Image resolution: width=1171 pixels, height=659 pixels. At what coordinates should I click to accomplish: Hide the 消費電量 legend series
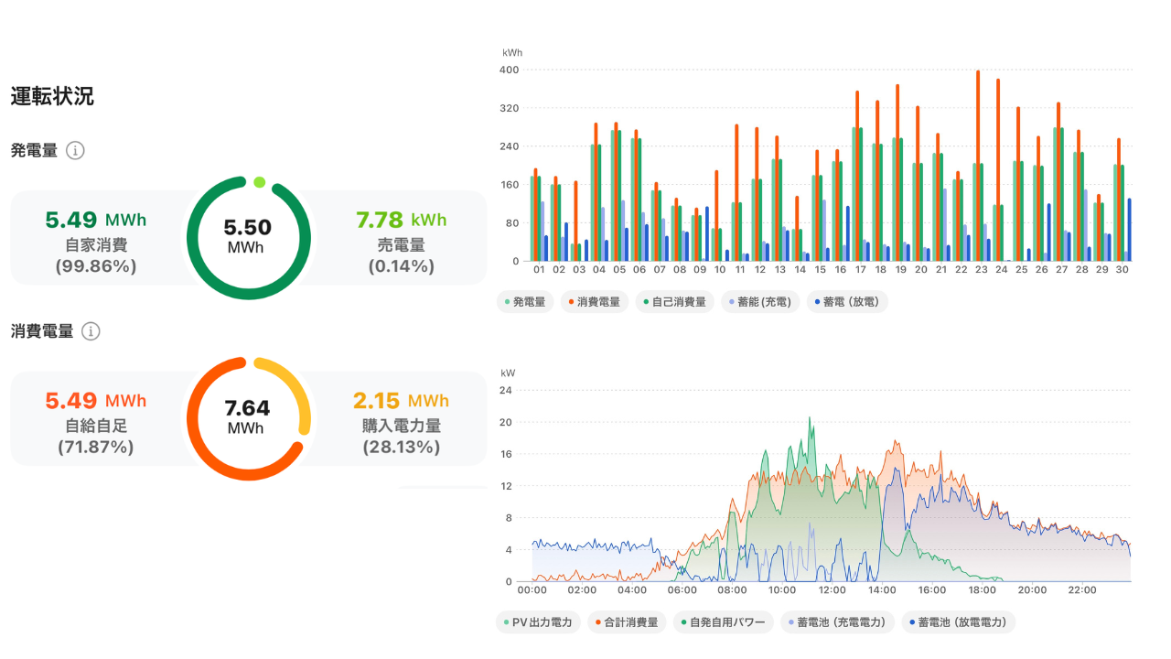(595, 302)
